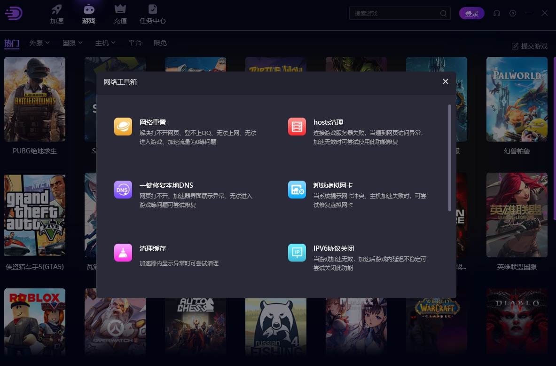The height and width of the screenshot is (366, 556).
Task: Click the 幻兽帕鲁 game label
Action: tap(517, 151)
